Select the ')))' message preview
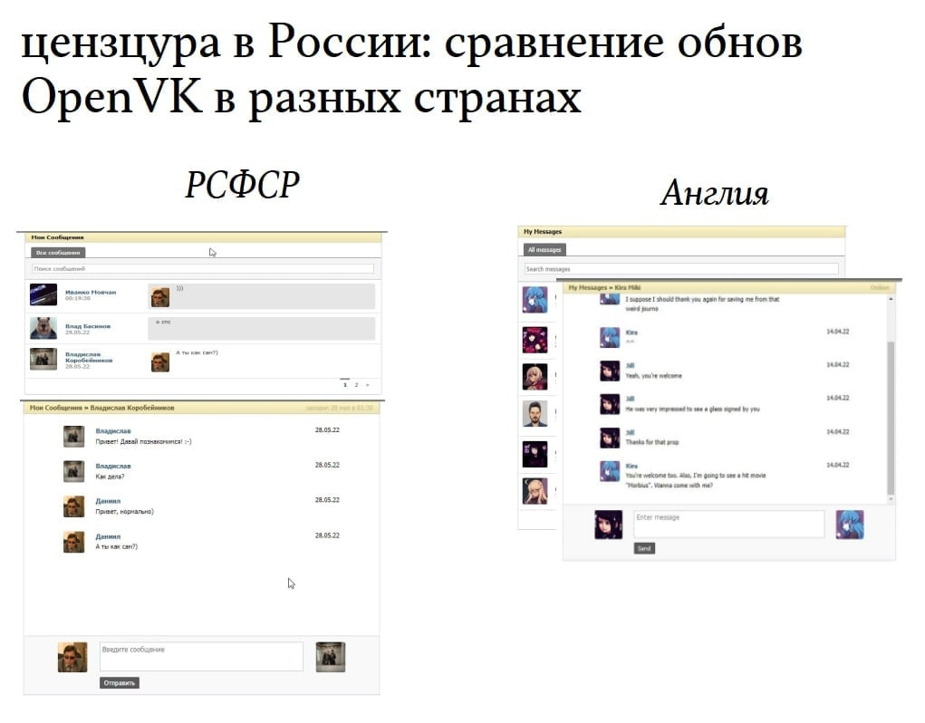925x723 pixels. point(261,296)
